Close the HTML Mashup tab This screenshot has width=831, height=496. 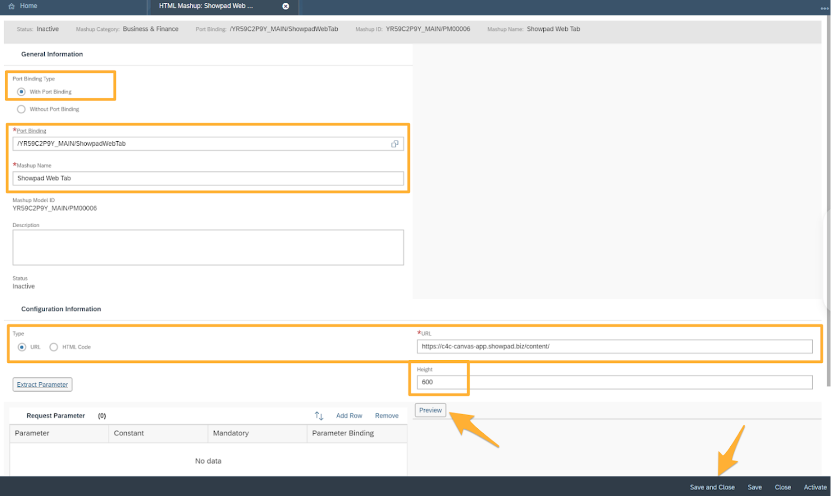click(286, 6)
